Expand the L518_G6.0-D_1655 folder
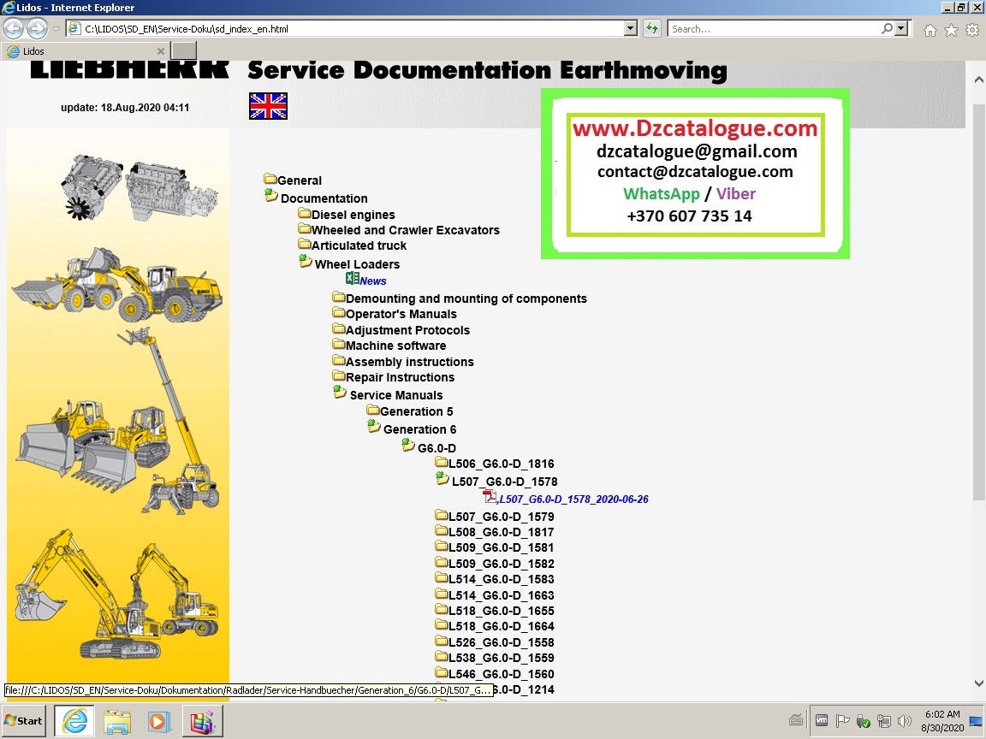The image size is (986, 739). pyautogui.click(x=502, y=611)
